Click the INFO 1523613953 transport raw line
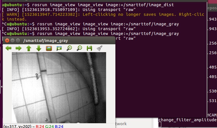The width and height of the screenshot is (217, 128). point(69,29)
